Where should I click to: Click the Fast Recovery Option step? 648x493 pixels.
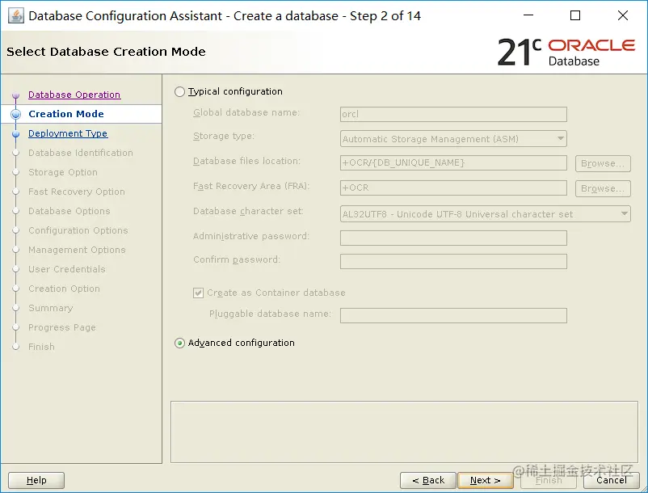[x=77, y=192]
